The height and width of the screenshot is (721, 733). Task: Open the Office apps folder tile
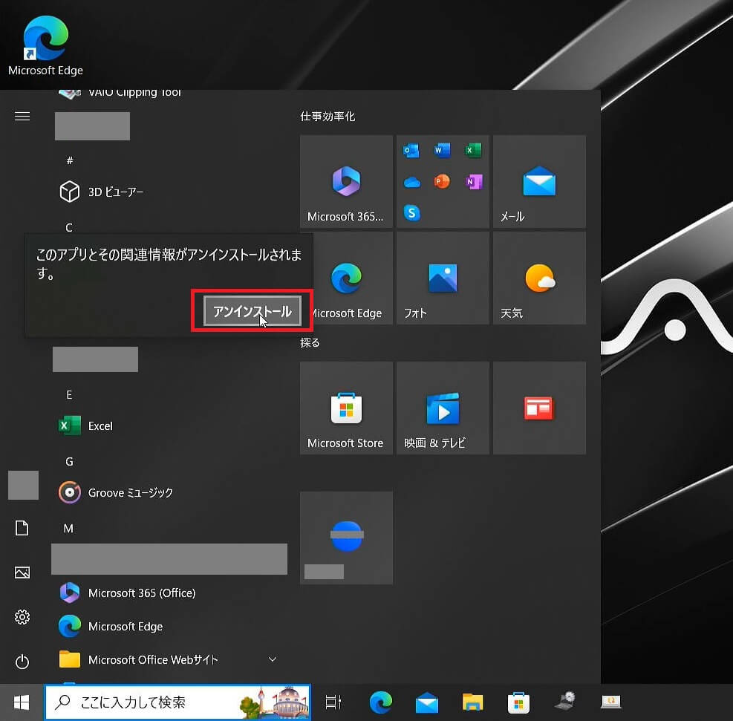443,182
